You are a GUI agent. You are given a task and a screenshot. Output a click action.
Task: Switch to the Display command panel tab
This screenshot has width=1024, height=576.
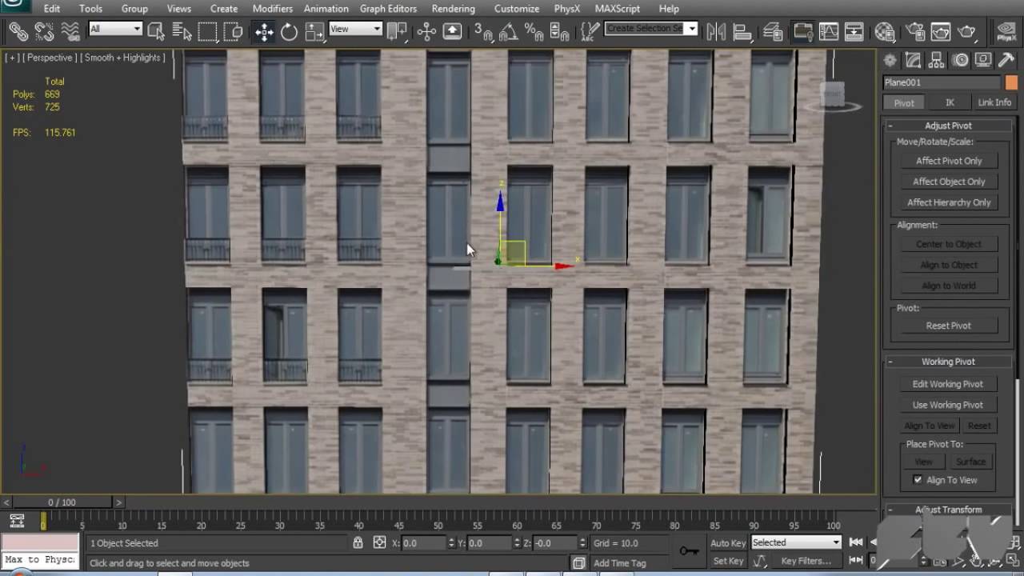click(x=984, y=61)
